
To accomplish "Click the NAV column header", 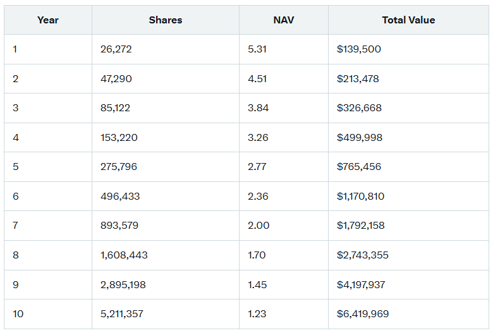I will click(x=284, y=20).
